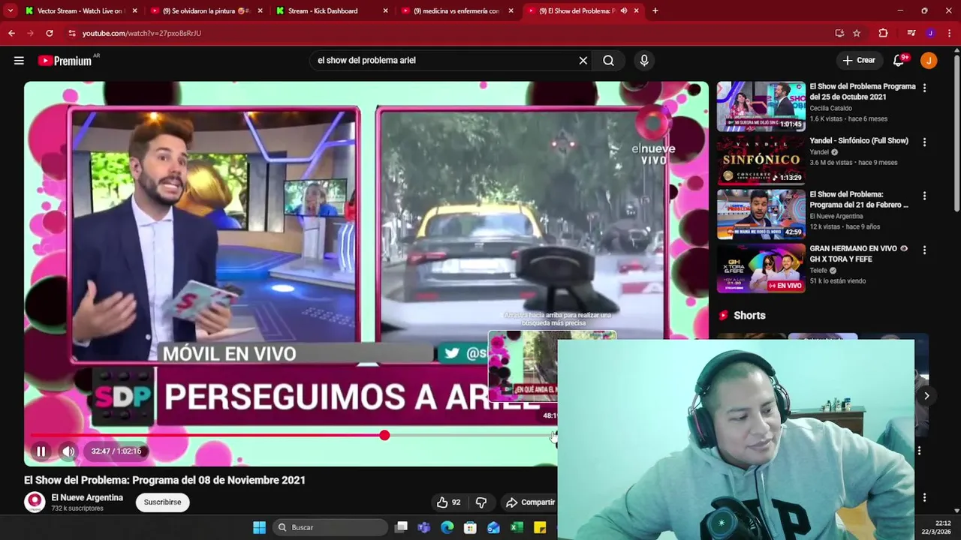Close the El Show del Problema tab

click(x=636, y=10)
